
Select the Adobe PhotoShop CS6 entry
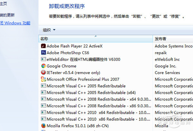pos(68,53)
